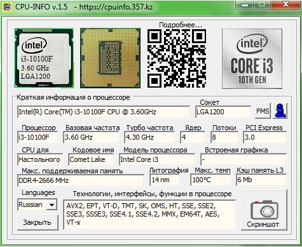Click the i3-10100F processor top image
Screen dimensions: 302x247
pos(44,58)
